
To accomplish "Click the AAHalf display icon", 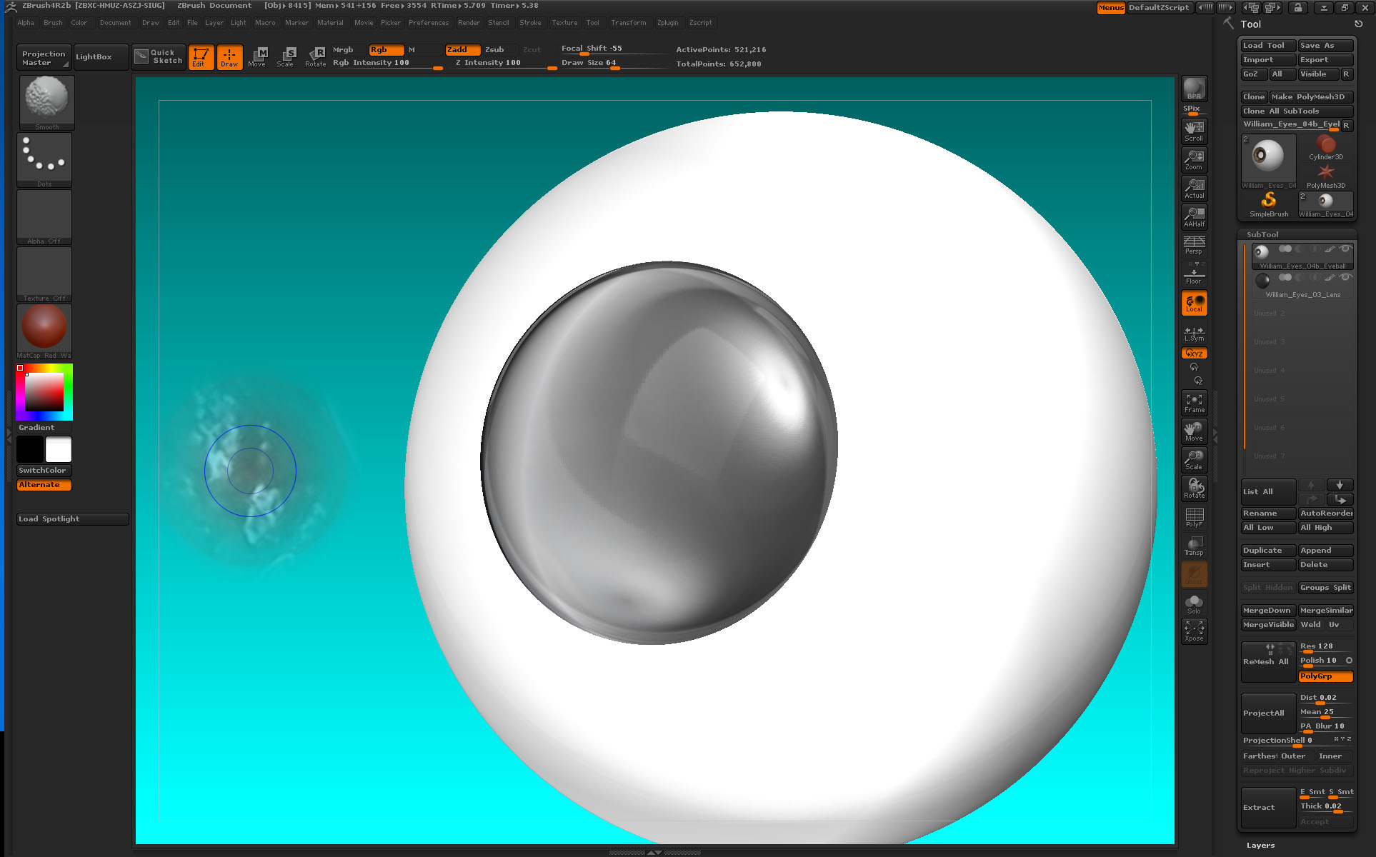I will click(x=1193, y=216).
